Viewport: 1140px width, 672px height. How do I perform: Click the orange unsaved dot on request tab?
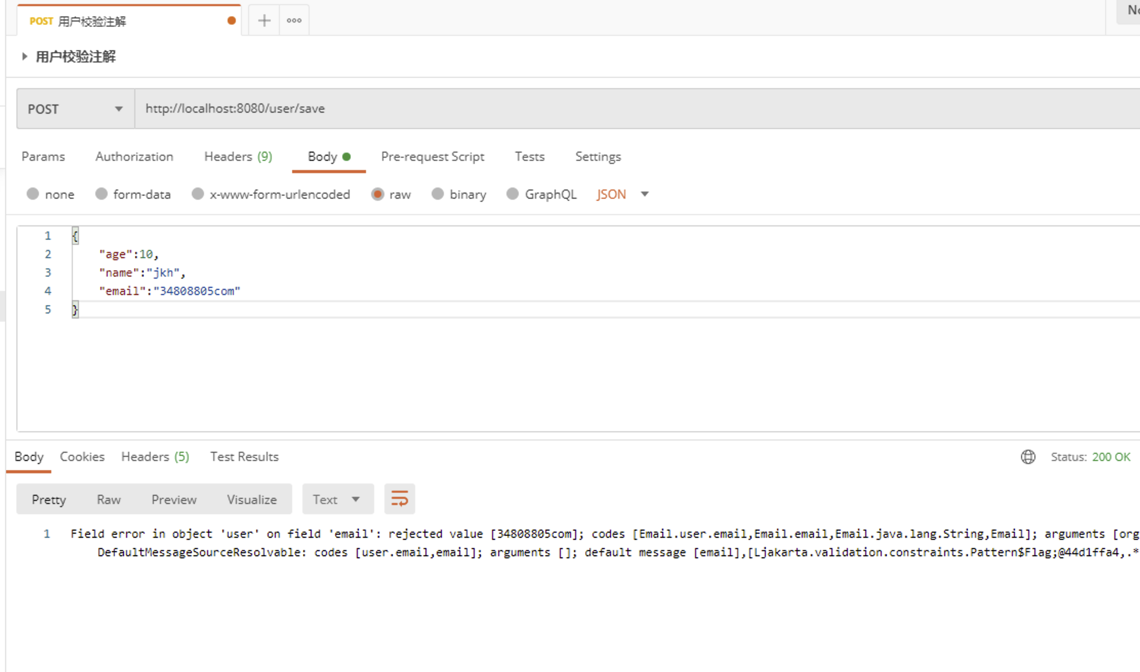pyautogui.click(x=232, y=20)
